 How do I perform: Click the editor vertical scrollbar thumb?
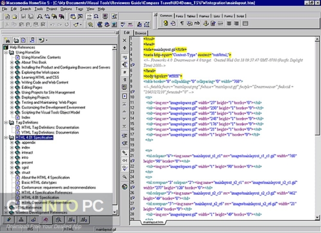(x=317, y=88)
